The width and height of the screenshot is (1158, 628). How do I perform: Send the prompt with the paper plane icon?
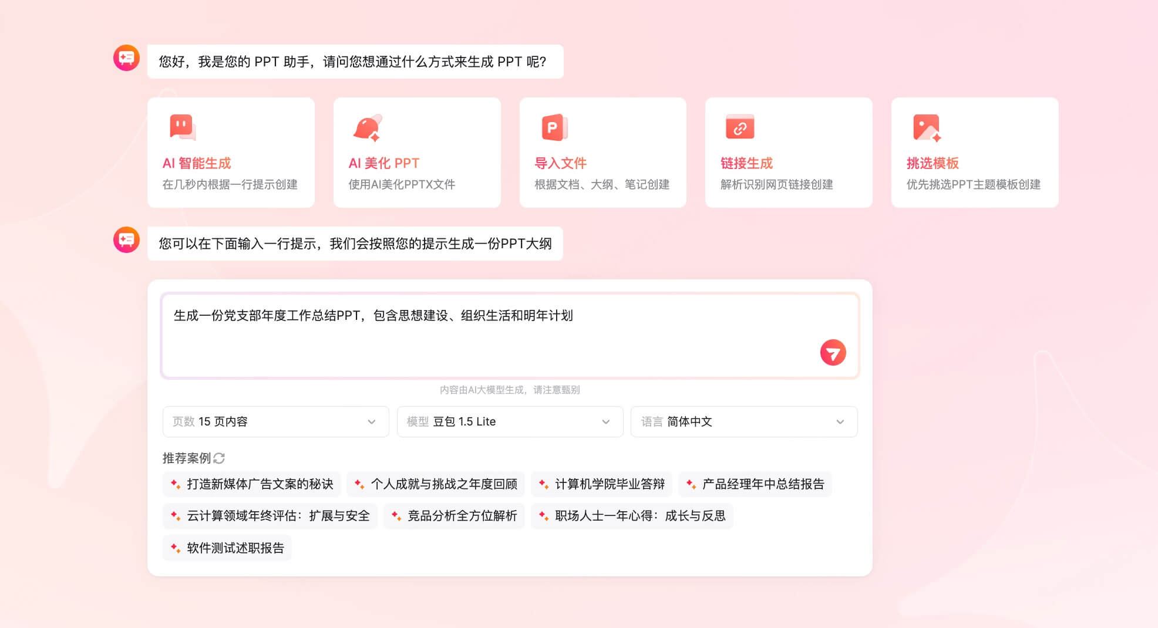[833, 352]
